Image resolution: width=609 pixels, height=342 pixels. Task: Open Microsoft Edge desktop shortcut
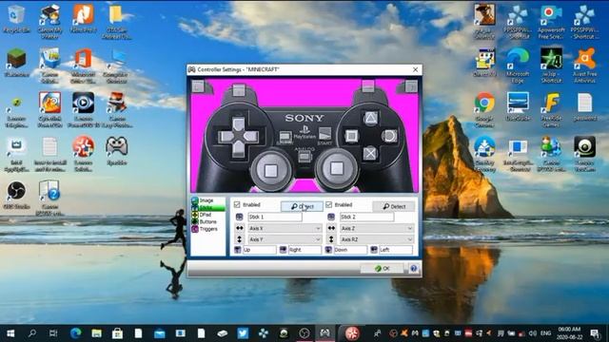[x=518, y=66]
